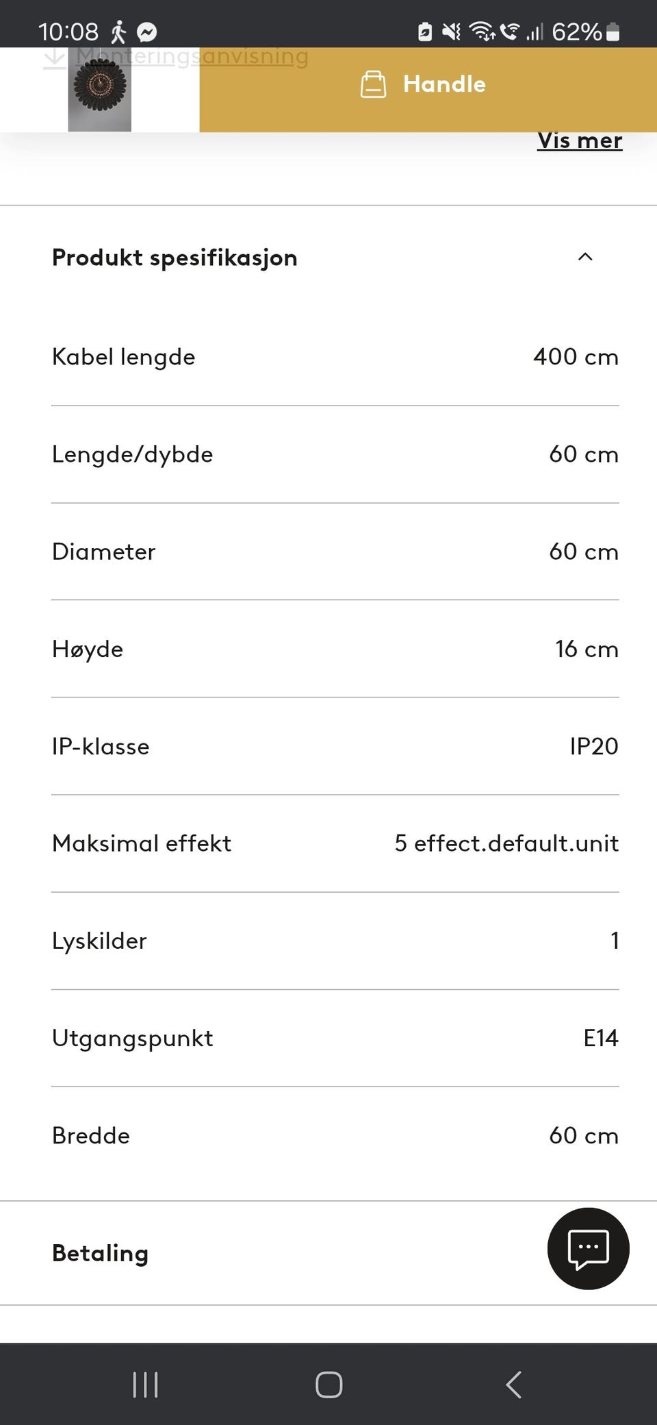This screenshot has height=1425, width=657.
Task: Tap the download arrow icon beside Monteringsanvisning
Action: point(54,58)
